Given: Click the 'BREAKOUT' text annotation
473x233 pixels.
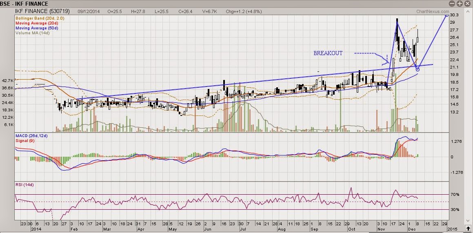Looking at the screenshot, I should (328, 53).
